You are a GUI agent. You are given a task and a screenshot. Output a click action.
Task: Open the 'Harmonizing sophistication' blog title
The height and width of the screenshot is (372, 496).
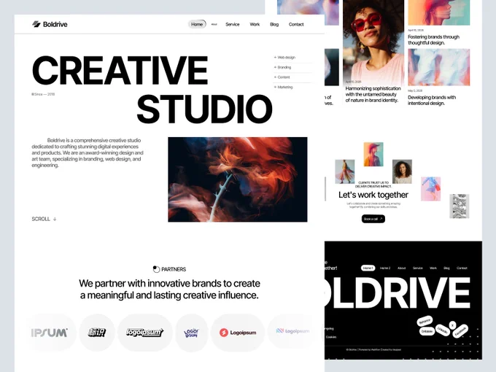pos(373,94)
